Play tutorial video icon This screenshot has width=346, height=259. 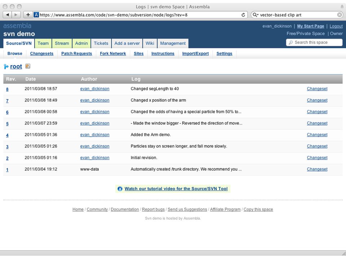tap(120, 189)
